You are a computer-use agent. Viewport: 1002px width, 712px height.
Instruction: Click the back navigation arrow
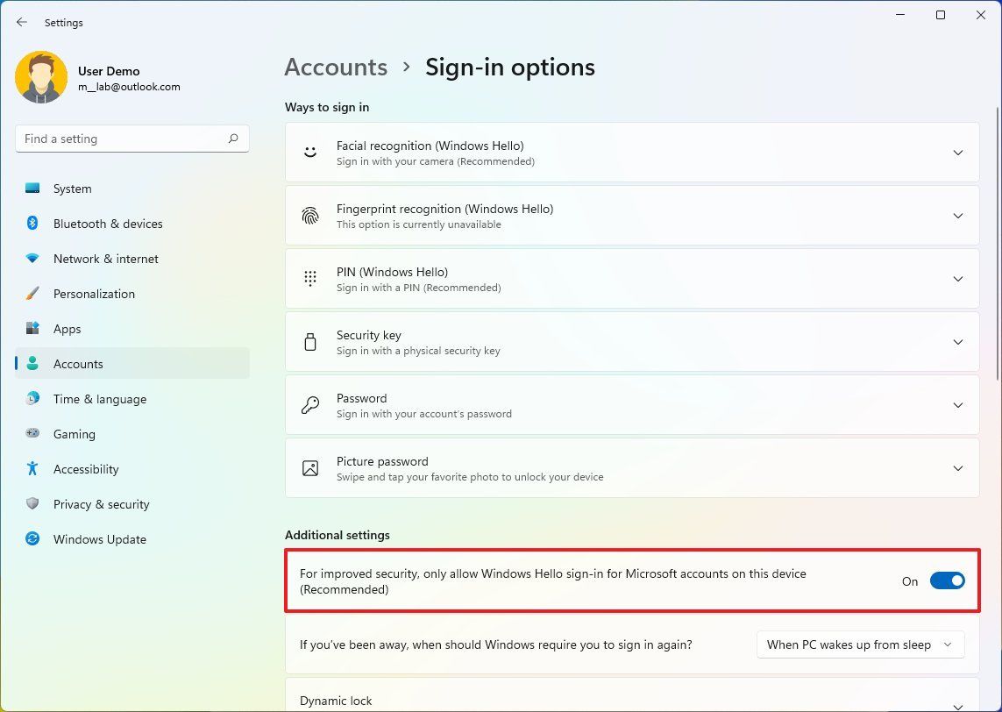tap(21, 22)
